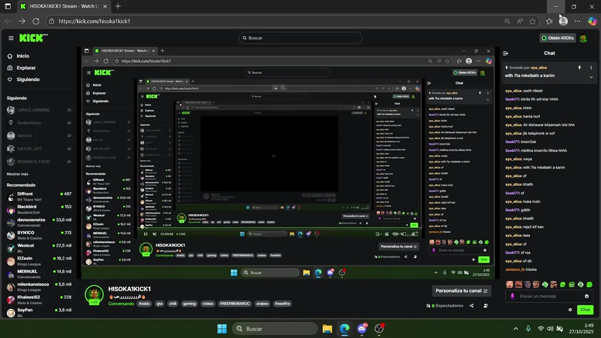Open recommended channel davooxeneize
The image size is (601, 338).
[39, 222]
